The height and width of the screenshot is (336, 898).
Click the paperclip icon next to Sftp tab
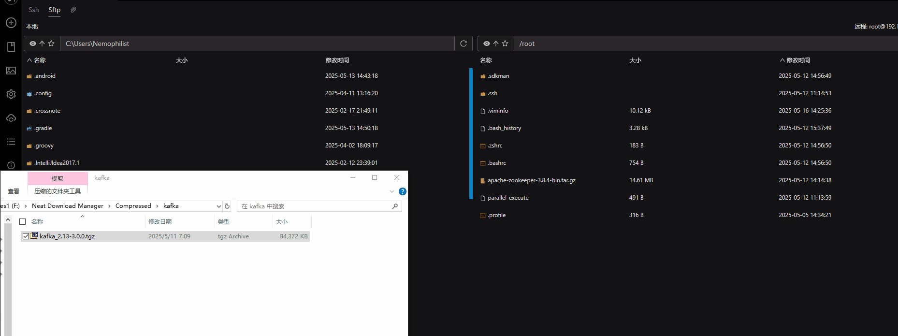[x=73, y=10]
